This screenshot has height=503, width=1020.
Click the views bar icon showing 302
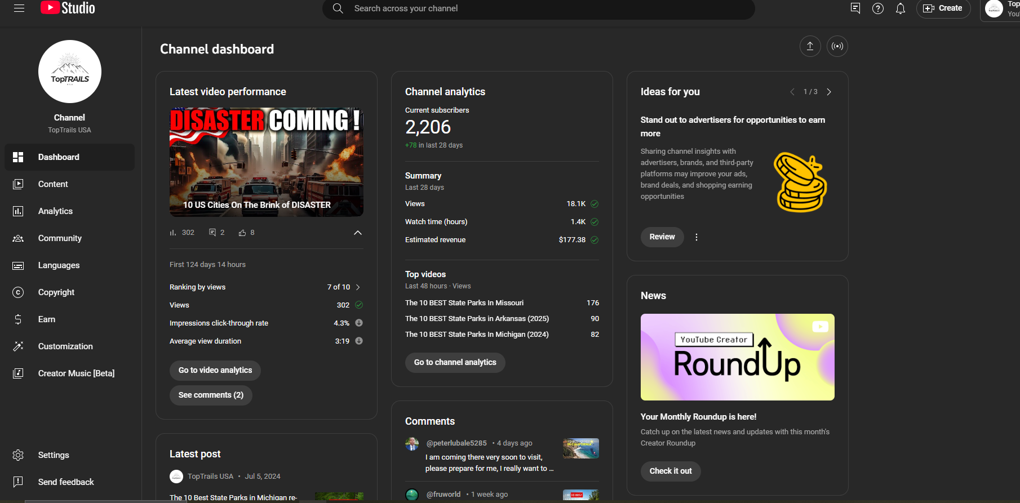click(x=173, y=233)
